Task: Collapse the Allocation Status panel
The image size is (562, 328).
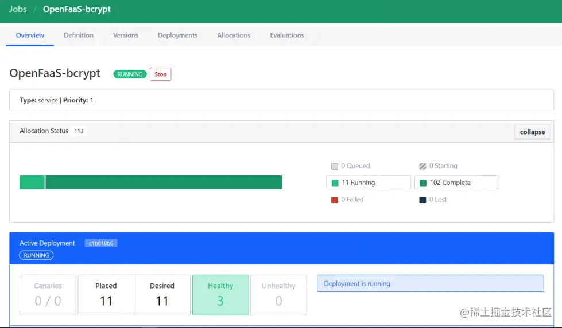Action: 532,132
